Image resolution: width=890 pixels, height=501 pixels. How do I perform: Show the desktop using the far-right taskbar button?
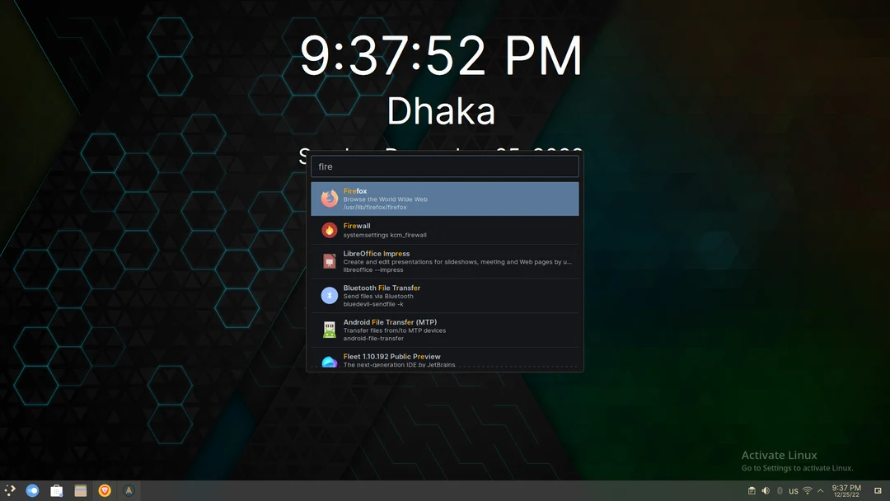(x=878, y=489)
